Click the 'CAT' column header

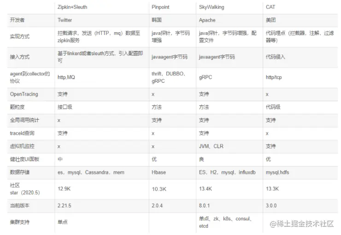(270, 7)
